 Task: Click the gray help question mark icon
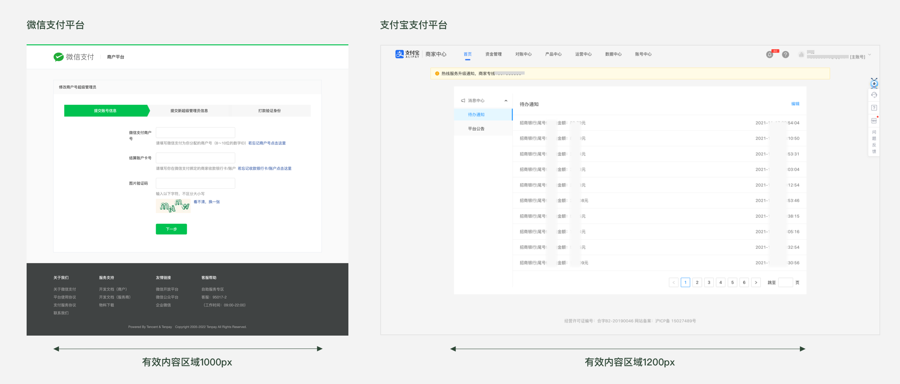coord(785,54)
